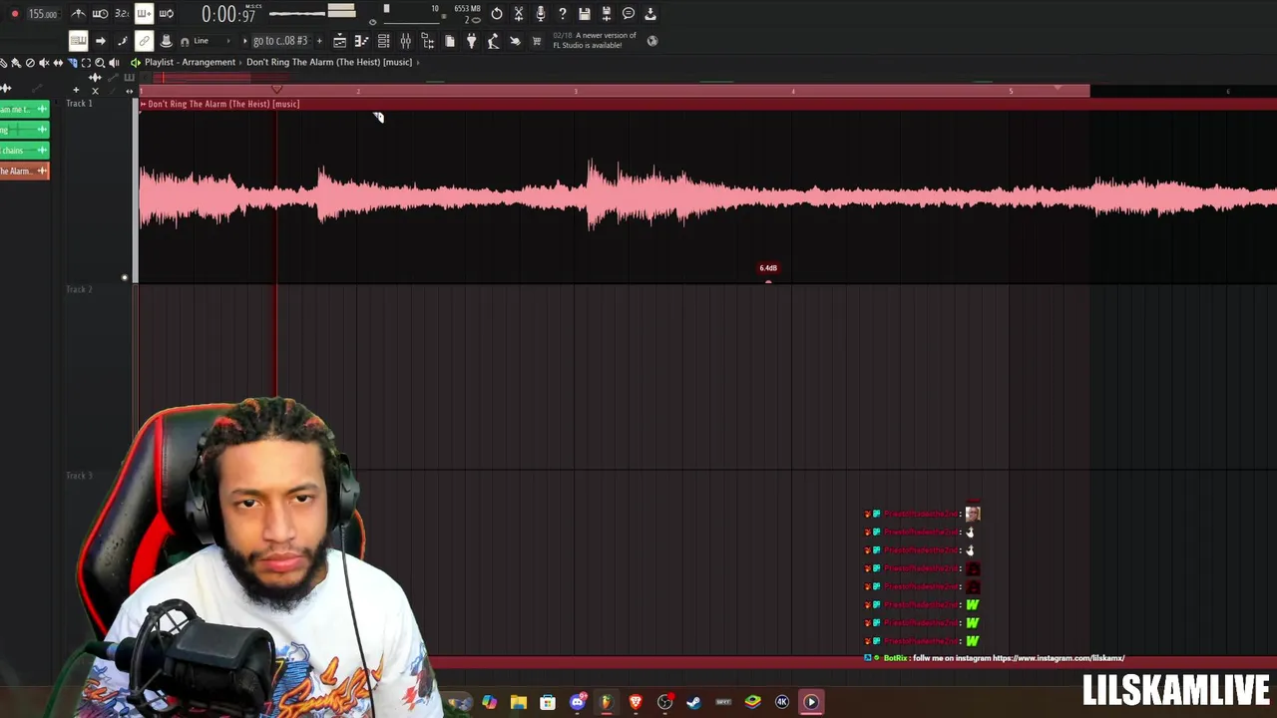Image resolution: width=1277 pixels, height=718 pixels.
Task: Click the record button
Action: [x=14, y=14]
